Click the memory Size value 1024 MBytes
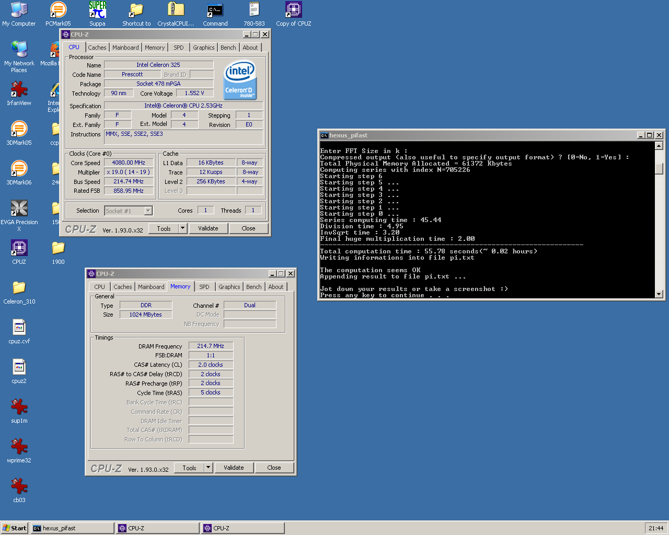The image size is (669, 535). (146, 315)
